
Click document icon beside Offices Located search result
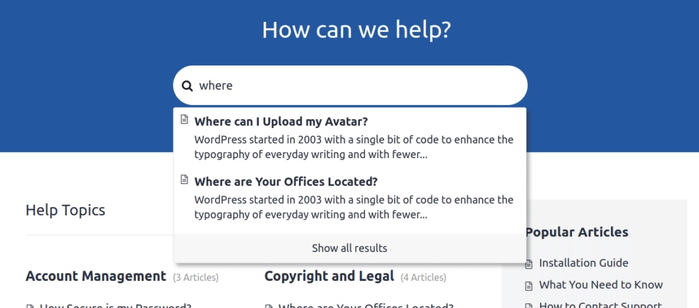184,180
